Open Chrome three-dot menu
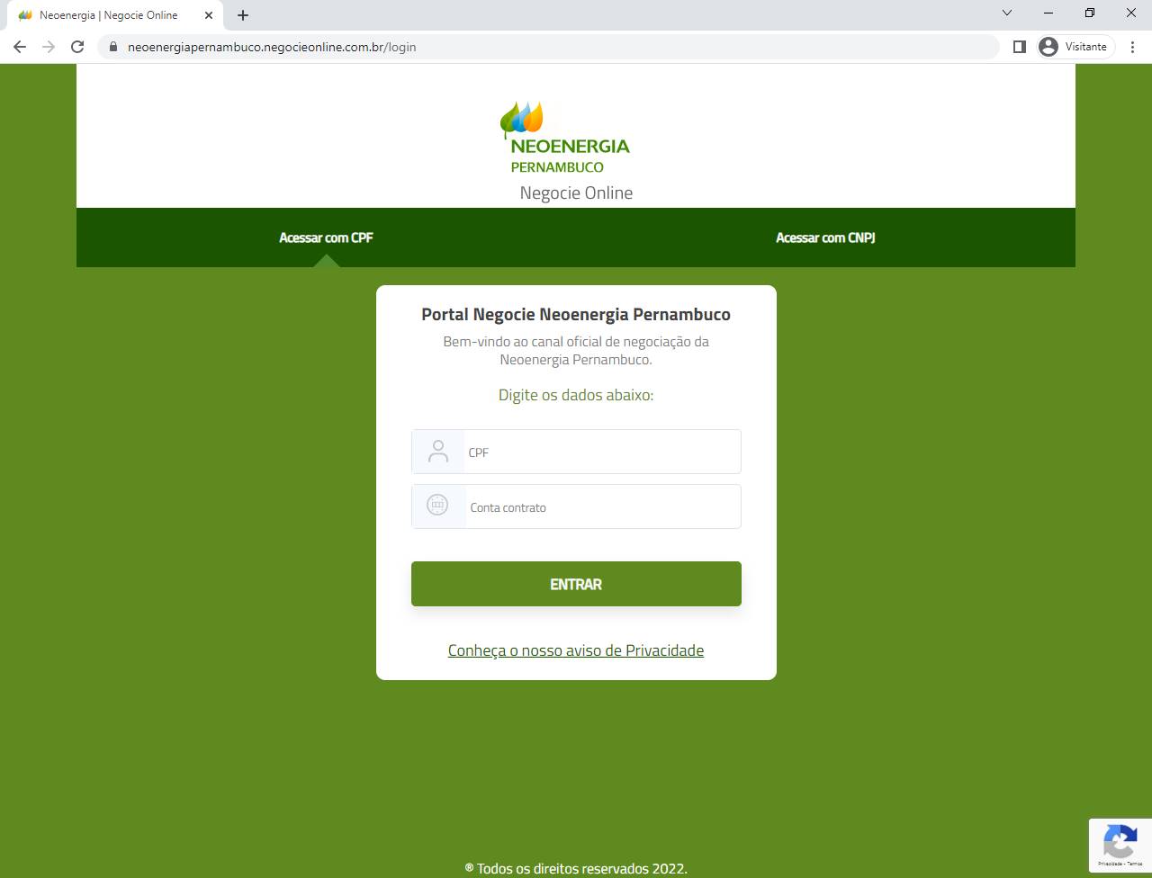Viewport: 1152px width, 878px height. (1132, 47)
